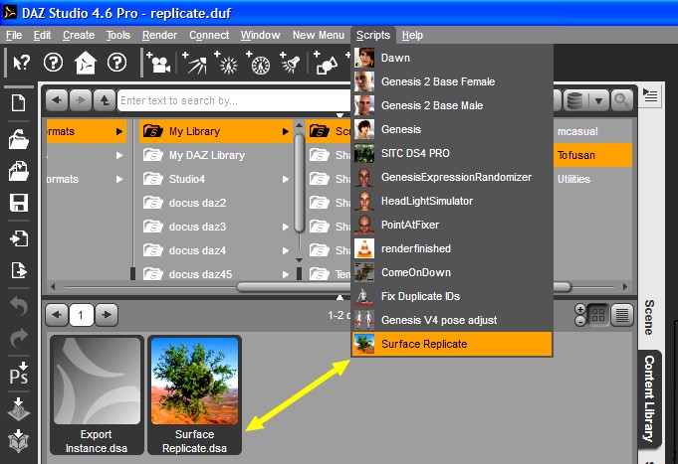Click the import file icon
Viewport: 678px width, 464px height.
click(19, 238)
